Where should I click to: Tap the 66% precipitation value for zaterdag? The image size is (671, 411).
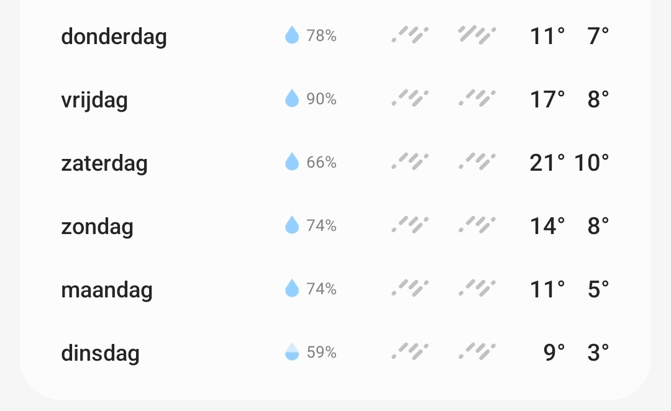(321, 162)
